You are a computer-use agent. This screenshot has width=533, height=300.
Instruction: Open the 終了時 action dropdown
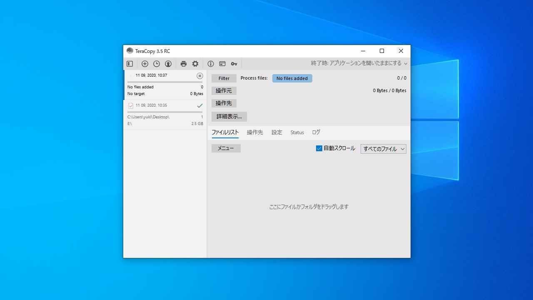tap(359, 63)
